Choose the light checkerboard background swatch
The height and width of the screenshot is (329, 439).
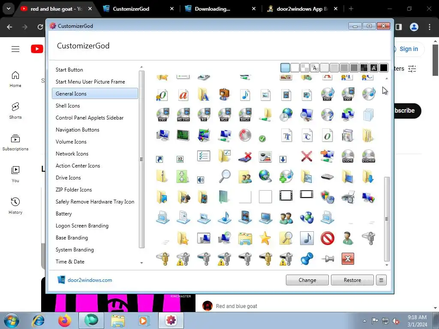(x=305, y=68)
